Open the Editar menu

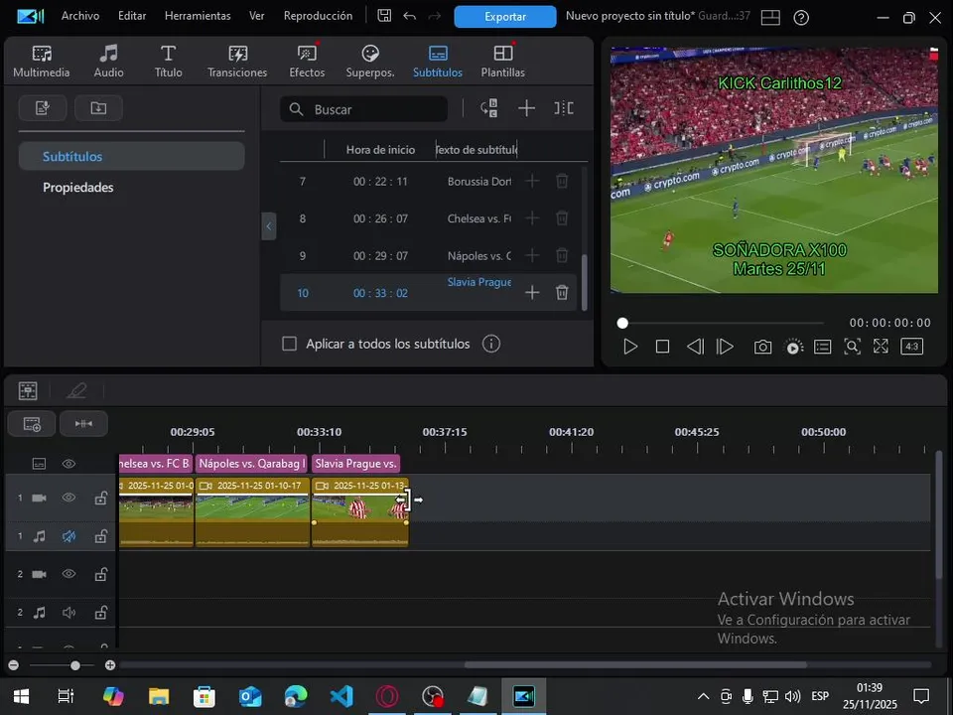132,16
